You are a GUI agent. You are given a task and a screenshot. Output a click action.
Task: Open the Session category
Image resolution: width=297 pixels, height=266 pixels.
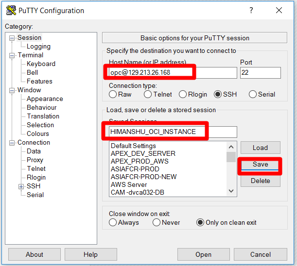(29, 38)
